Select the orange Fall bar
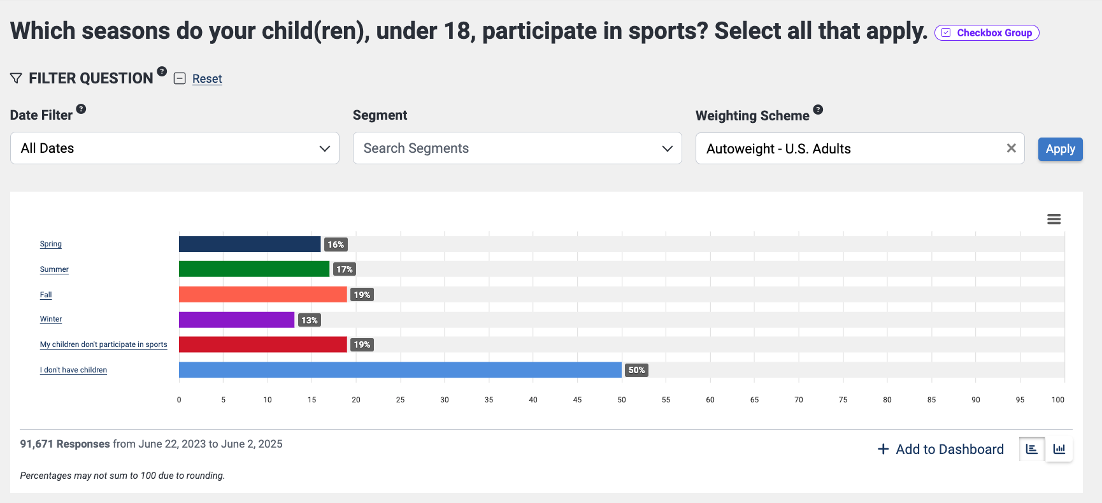The image size is (1102, 503). pyautogui.click(x=262, y=294)
